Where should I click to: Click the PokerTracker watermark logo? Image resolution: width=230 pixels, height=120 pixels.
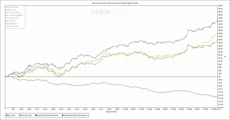[111, 12]
